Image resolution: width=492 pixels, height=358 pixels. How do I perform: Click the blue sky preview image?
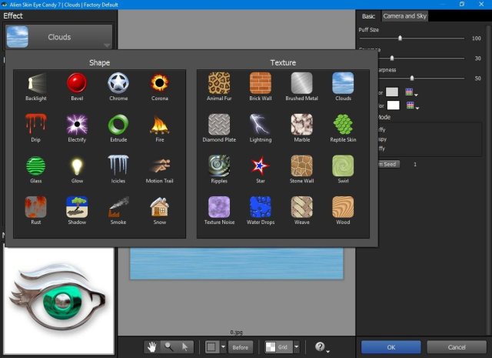[x=237, y=263]
